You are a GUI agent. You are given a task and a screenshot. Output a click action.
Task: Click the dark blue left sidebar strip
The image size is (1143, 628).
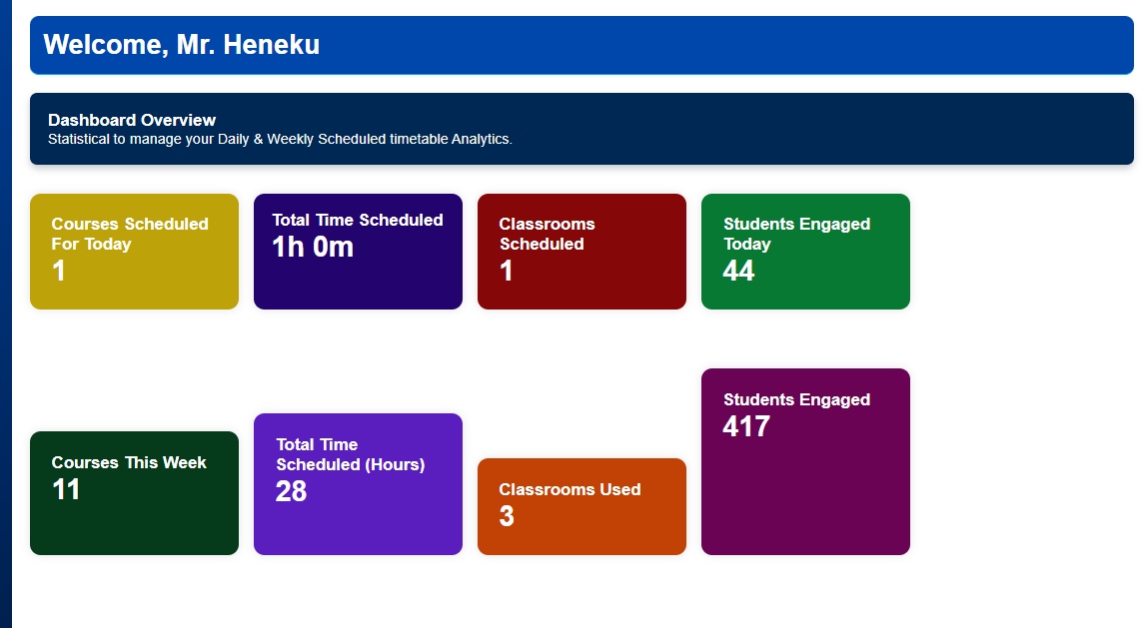(6, 314)
